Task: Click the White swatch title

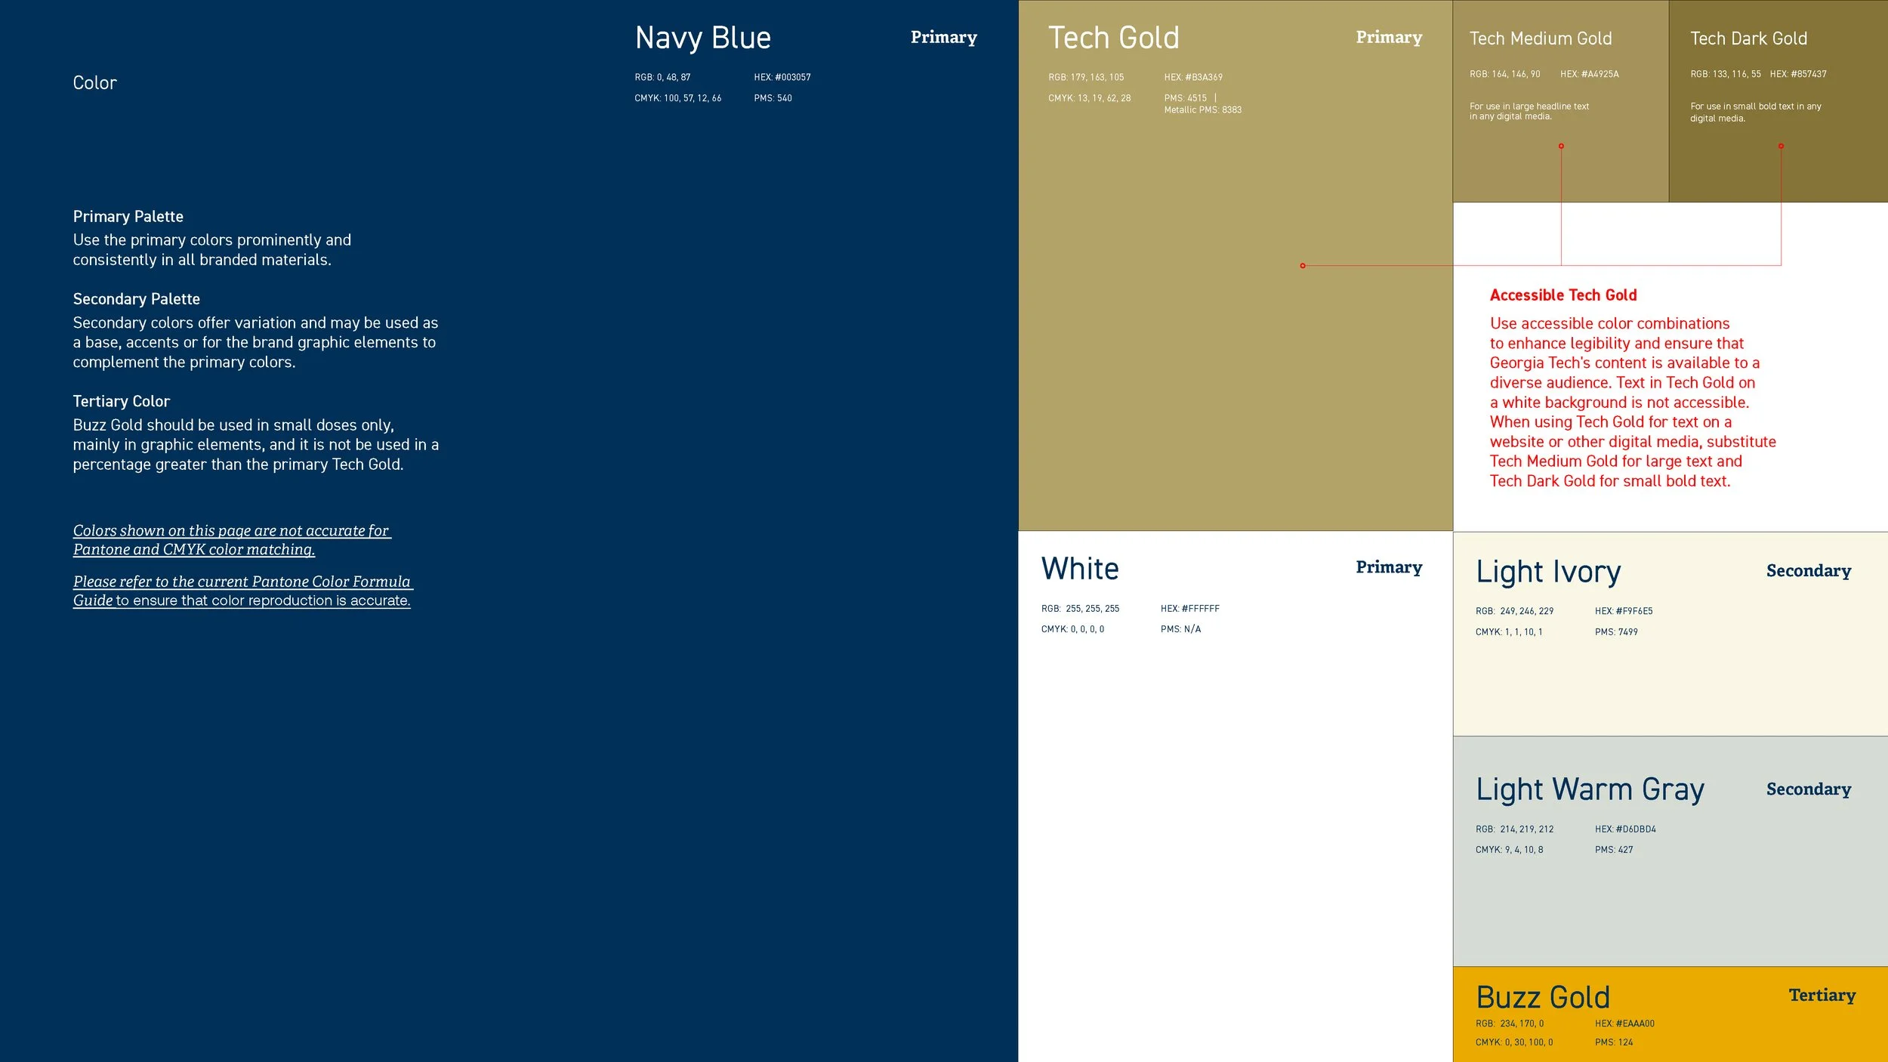Action: click(x=1080, y=569)
